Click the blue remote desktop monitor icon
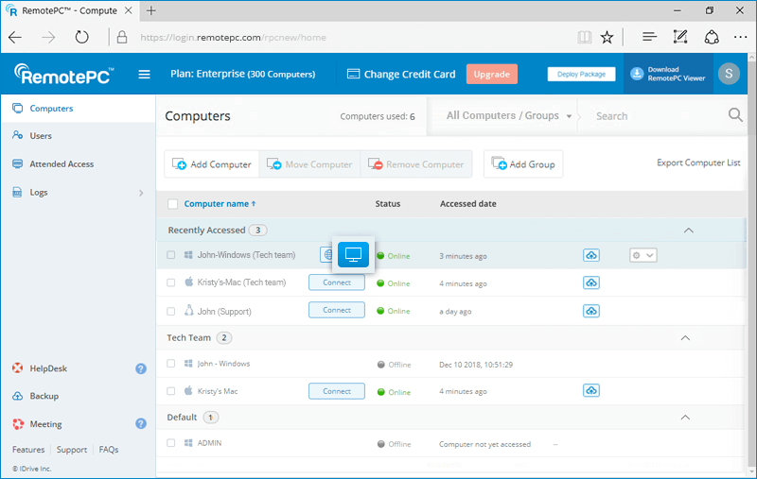 [353, 254]
